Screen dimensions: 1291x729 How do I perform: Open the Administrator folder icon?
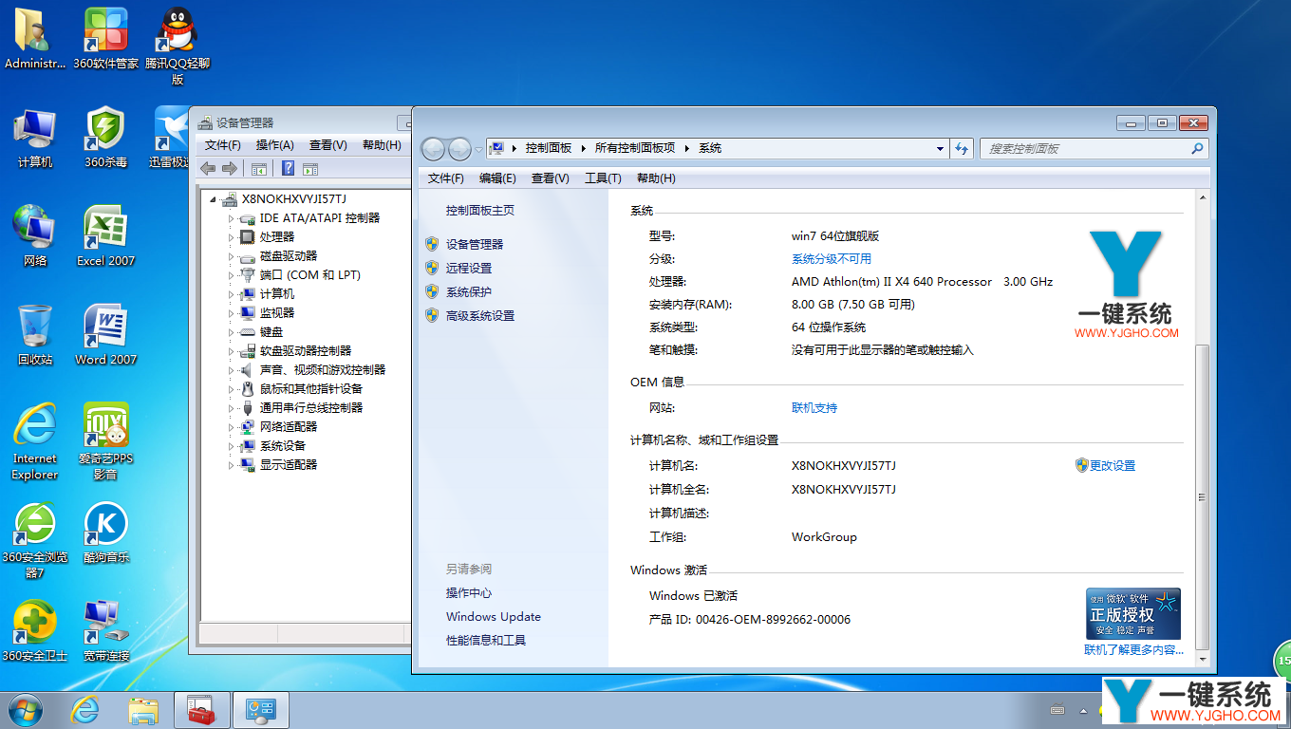(x=34, y=39)
